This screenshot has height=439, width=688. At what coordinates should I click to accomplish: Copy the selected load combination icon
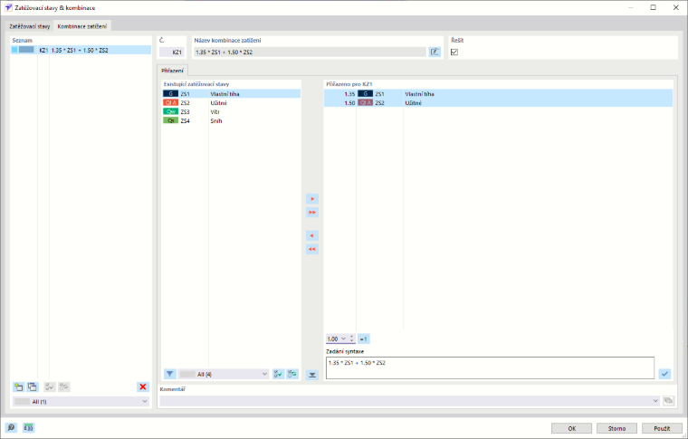pyautogui.click(x=33, y=387)
